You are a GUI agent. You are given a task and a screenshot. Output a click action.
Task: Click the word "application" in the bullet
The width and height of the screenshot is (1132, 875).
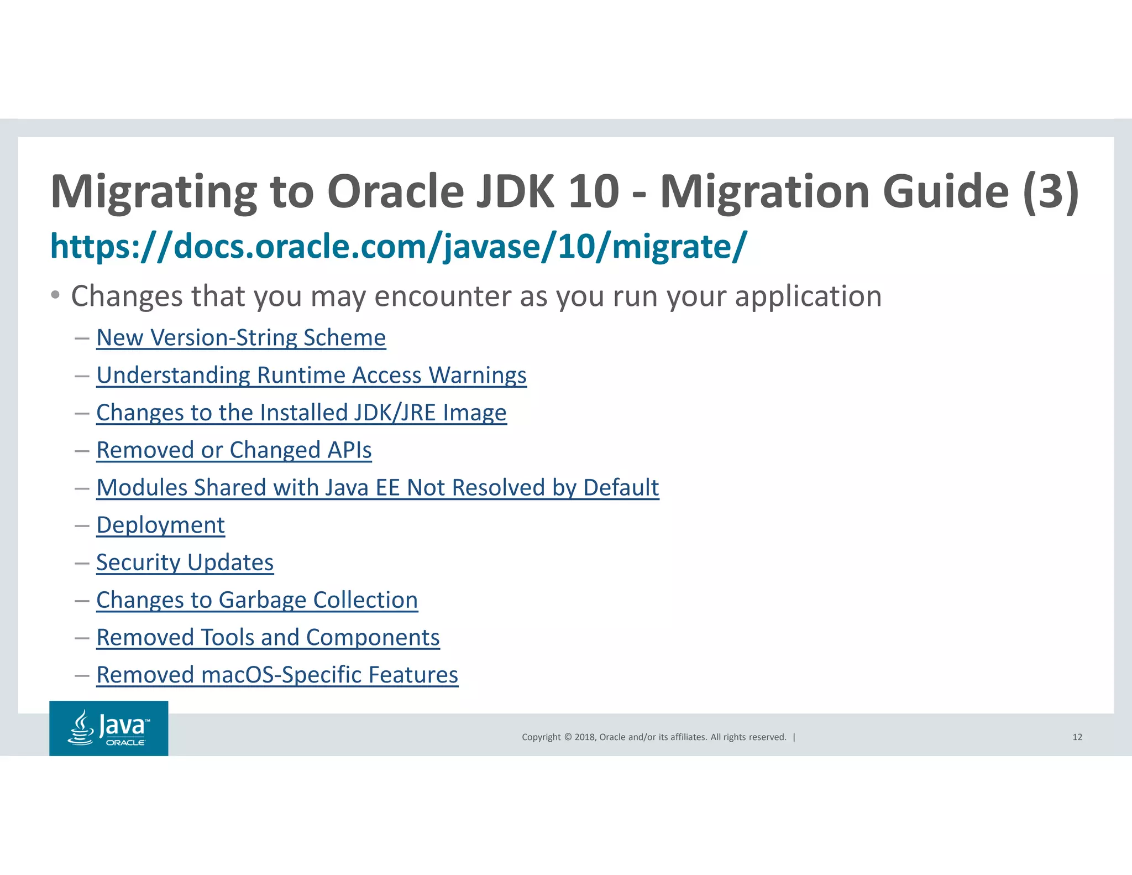pos(808,296)
